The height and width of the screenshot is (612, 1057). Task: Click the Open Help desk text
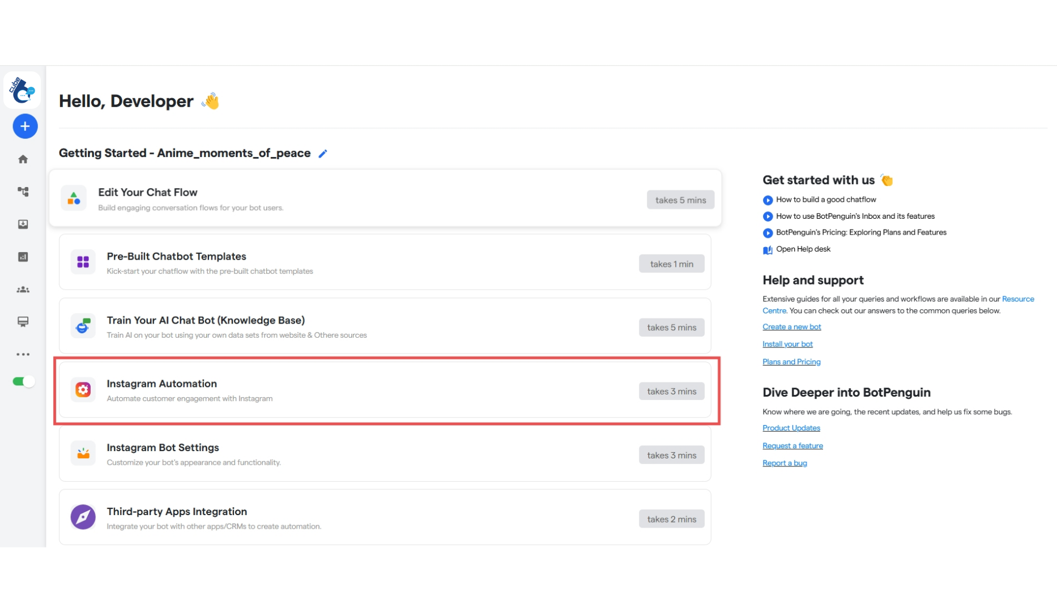803,249
